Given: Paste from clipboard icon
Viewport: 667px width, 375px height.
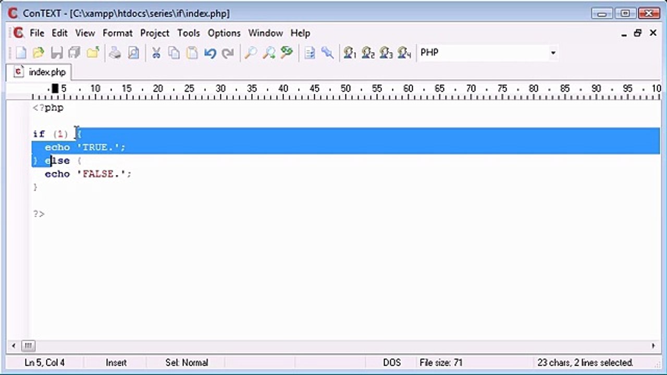Looking at the screenshot, I should [x=192, y=53].
